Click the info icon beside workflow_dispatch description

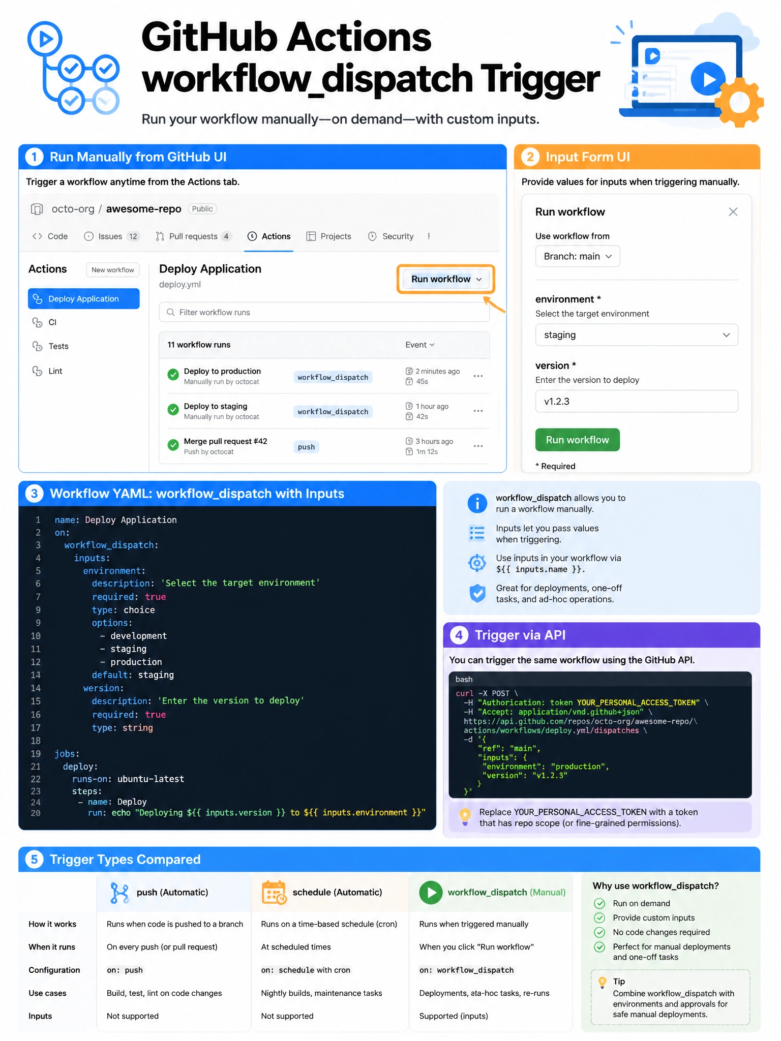pyautogui.click(x=477, y=503)
